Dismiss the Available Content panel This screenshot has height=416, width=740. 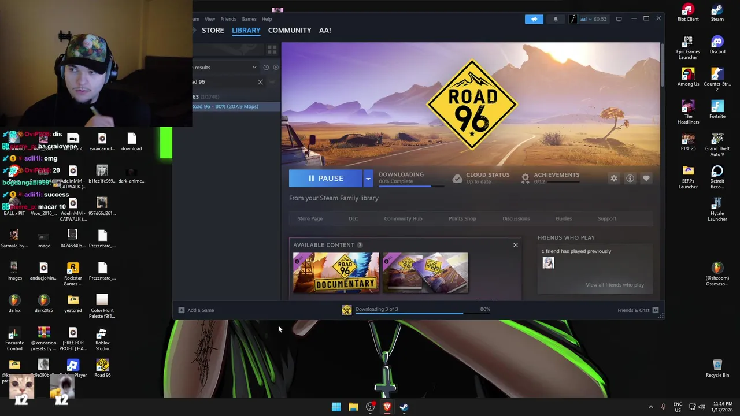pos(516,245)
